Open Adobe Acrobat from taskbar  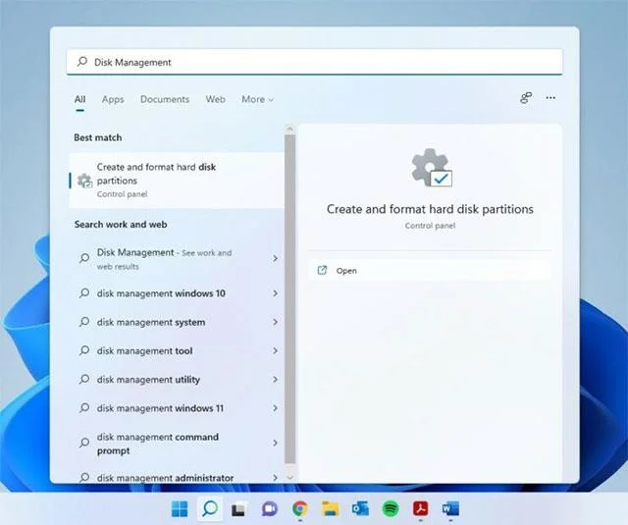[x=421, y=508]
